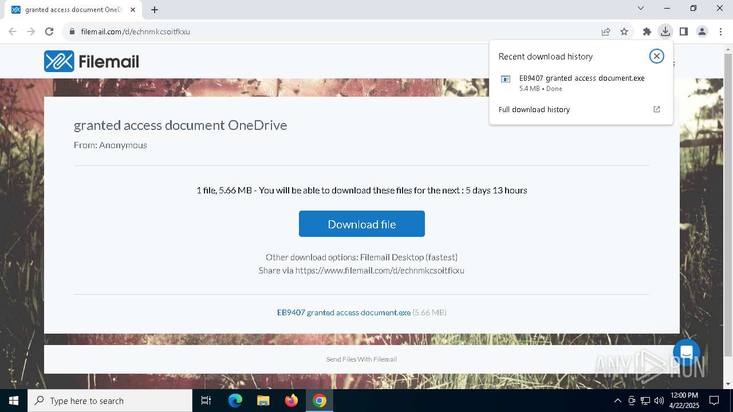Image resolution: width=733 pixels, height=412 pixels.
Task: Click the Filemail logo
Action: tap(92, 61)
